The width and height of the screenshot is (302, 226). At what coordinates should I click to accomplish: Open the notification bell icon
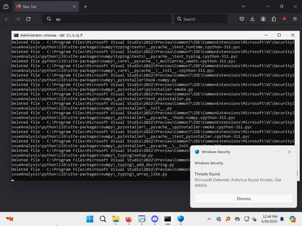[x=282, y=219]
